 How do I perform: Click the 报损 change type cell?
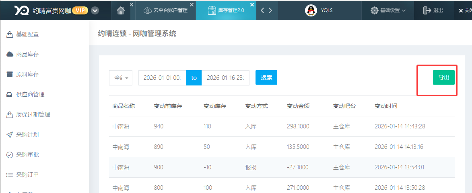click(251, 167)
